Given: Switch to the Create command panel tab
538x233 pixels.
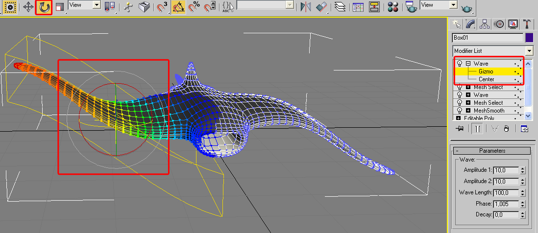Looking at the screenshot, I should (x=457, y=24).
